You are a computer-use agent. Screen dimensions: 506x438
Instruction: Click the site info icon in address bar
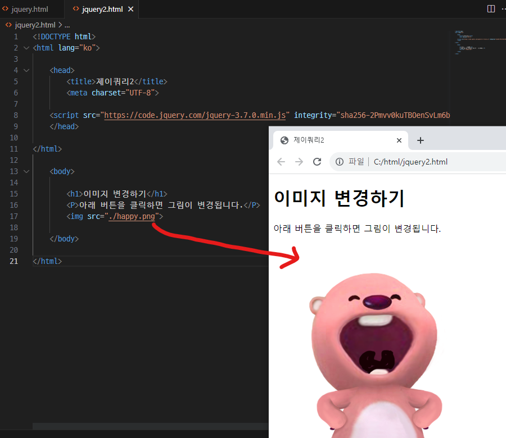pyautogui.click(x=340, y=162)
